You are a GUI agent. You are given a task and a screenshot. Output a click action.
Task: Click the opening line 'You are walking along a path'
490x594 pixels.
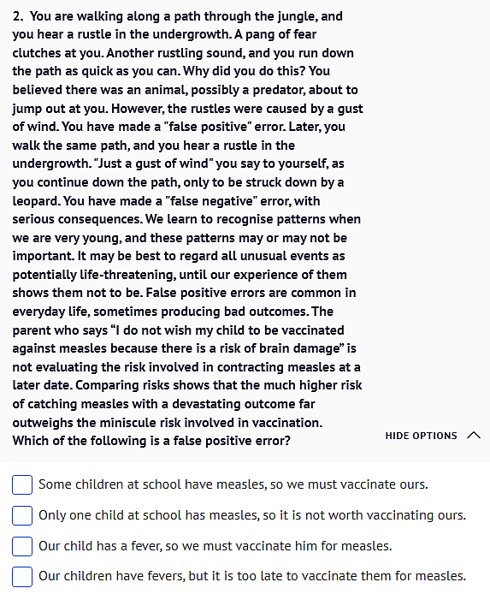113,16
